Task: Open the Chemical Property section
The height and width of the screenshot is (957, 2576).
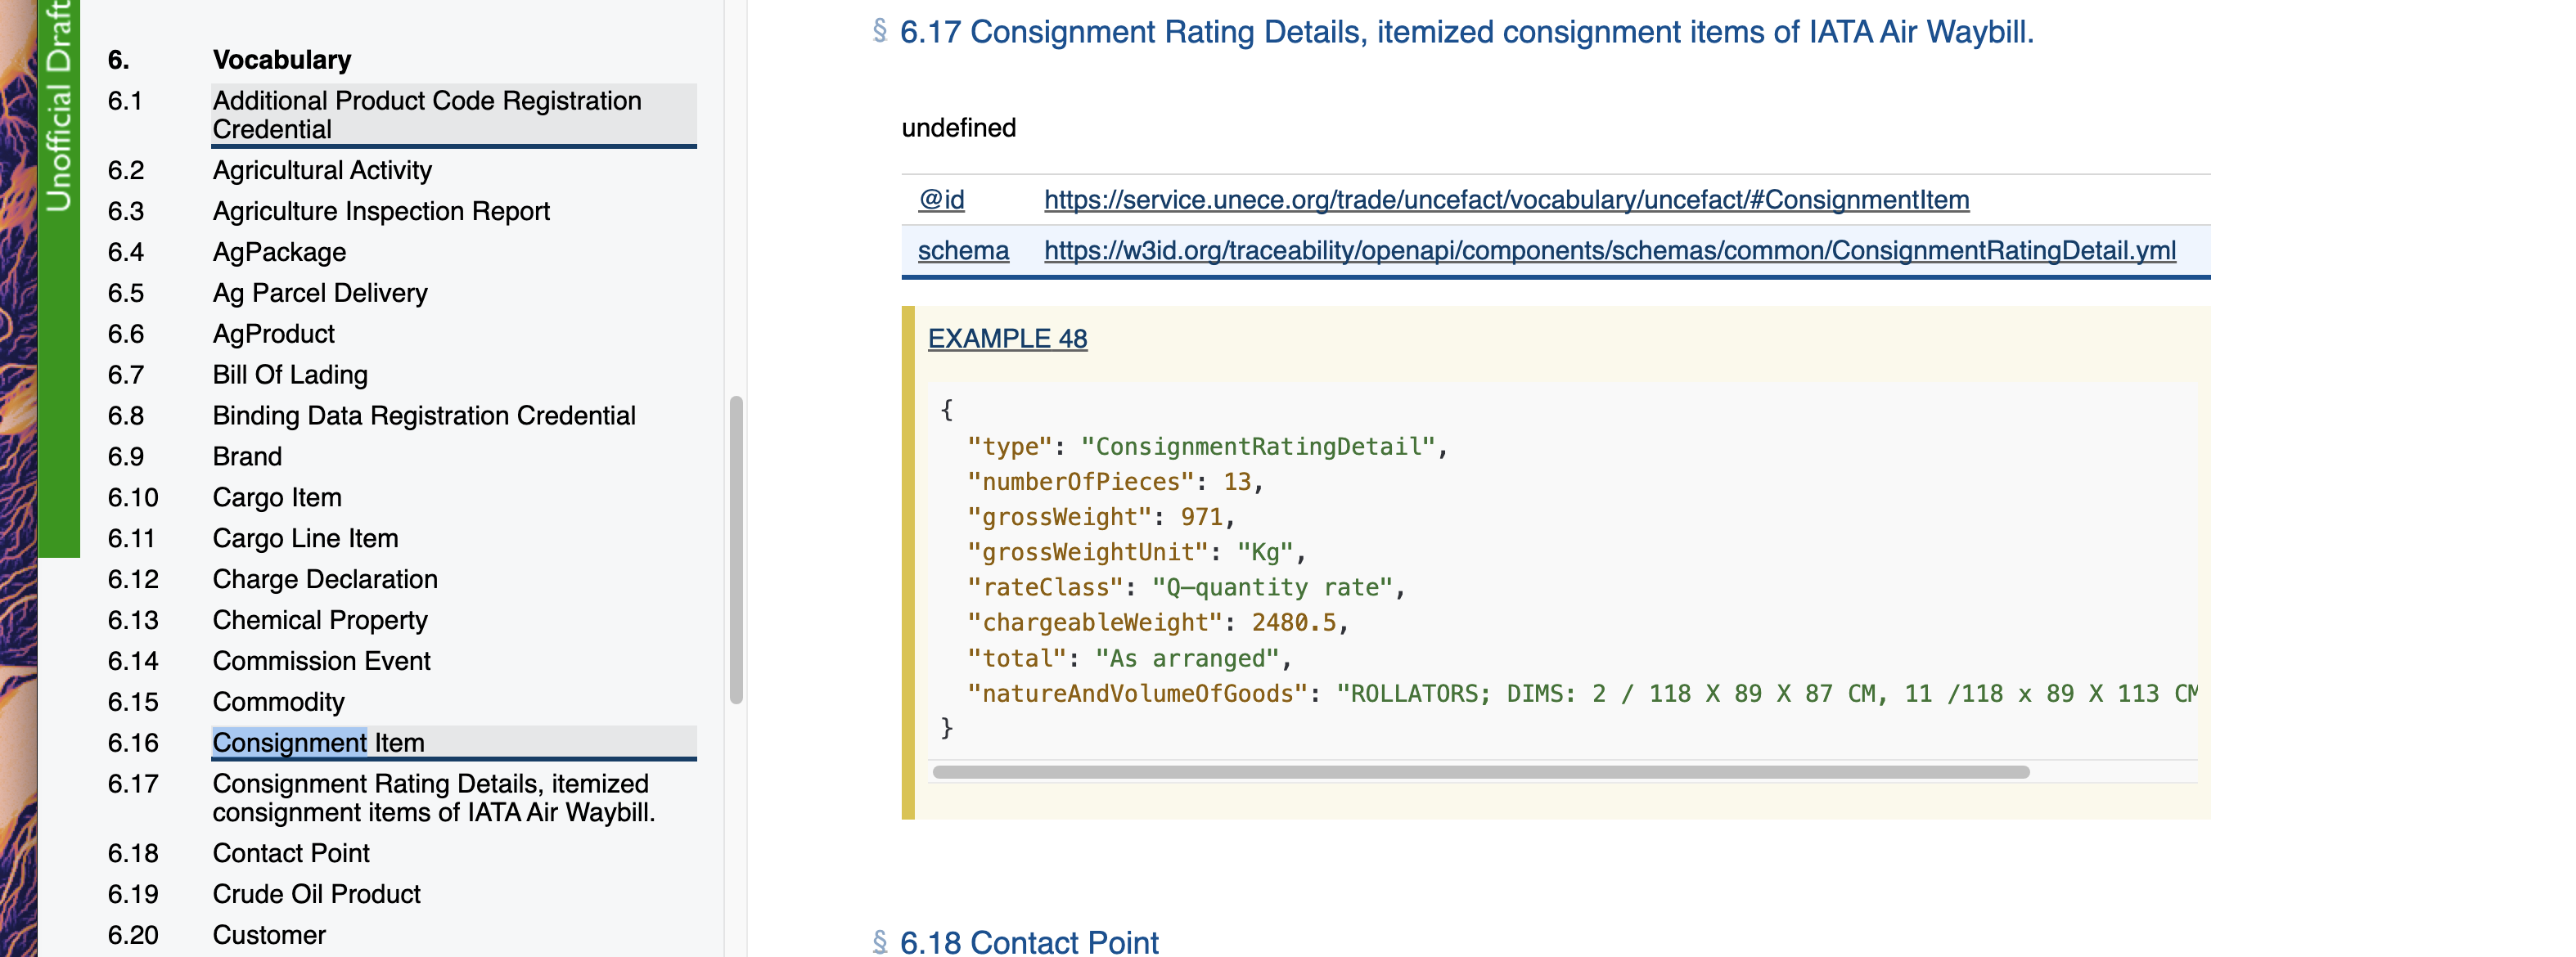Action: point(320,620)
